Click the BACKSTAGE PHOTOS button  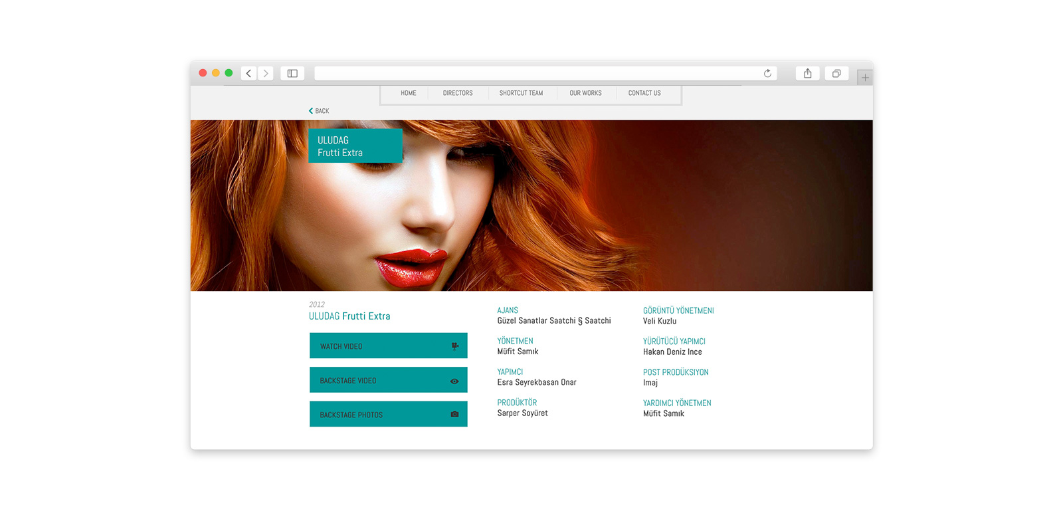(389, 414)
